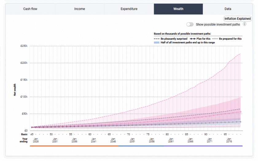
Task: Click the info icon beside investment paths
Action: pyautogui.click(x=245, y=24)
